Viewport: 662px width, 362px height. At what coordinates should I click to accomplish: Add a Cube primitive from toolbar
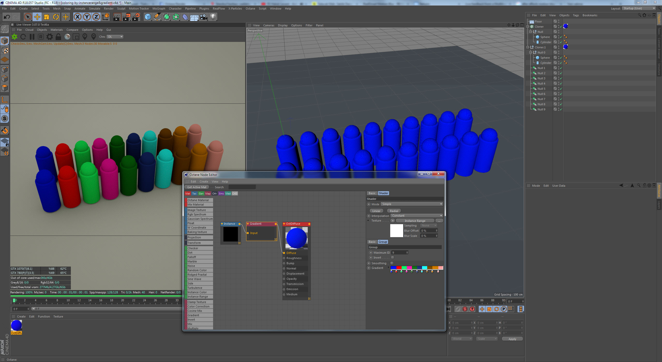point(148,17)
